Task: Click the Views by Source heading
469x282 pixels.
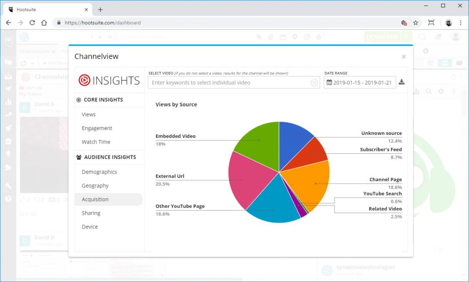Action: (176, 104)
